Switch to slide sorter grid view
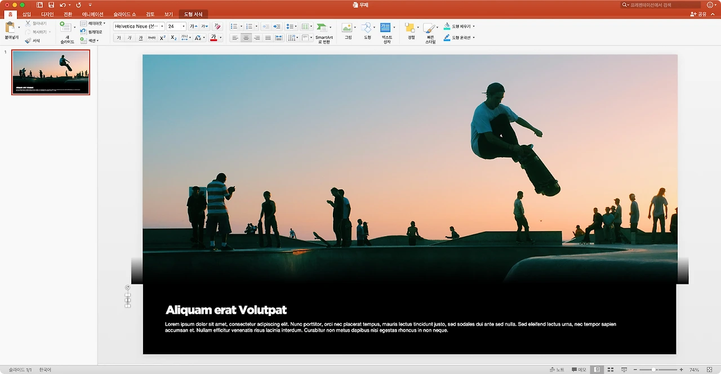The width and height of the screenshot is (721, 374). 611,369
